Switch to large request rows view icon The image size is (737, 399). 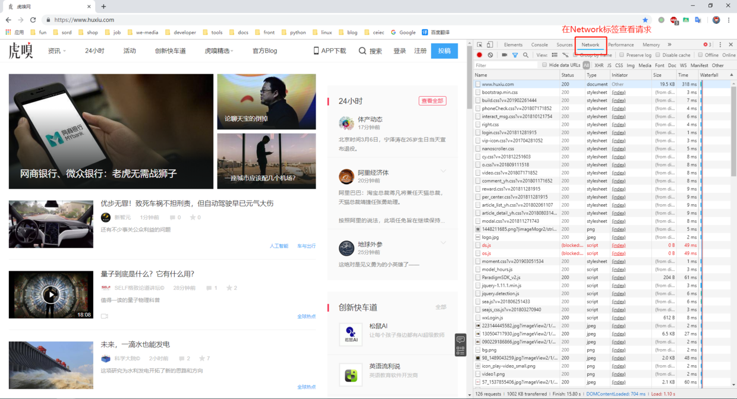[x=555, y=55]
